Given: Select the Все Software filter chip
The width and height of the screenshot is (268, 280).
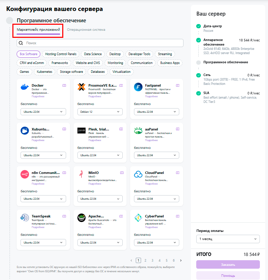Looking at the screenshot, I should 29,54.
